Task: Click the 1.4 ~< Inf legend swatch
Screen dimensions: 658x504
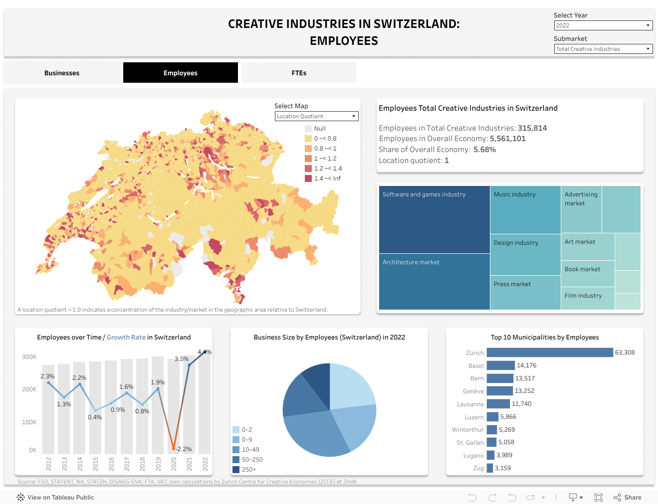Action: pyautogui.click(x=308, y=178)
